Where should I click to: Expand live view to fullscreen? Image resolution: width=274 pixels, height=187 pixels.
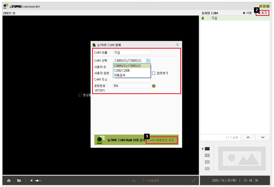point(193,181)
